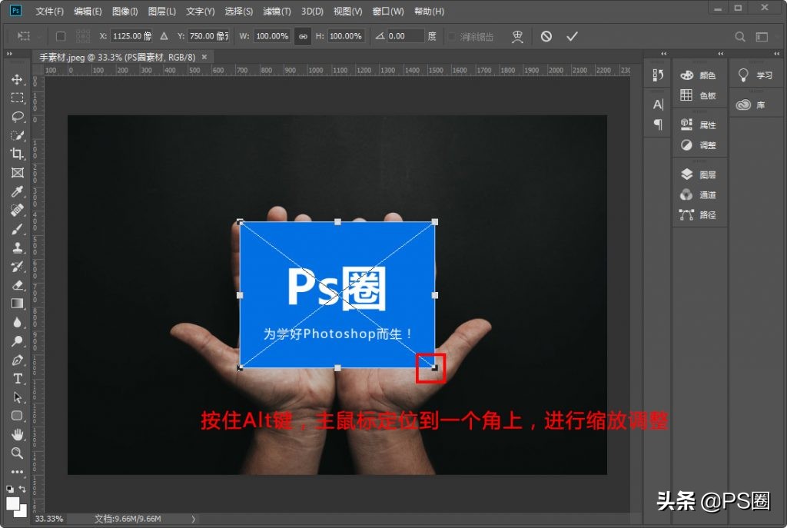This screenshot has height=528, width=787.
Task: Select the History Brush tool
Action: [17, 267]
